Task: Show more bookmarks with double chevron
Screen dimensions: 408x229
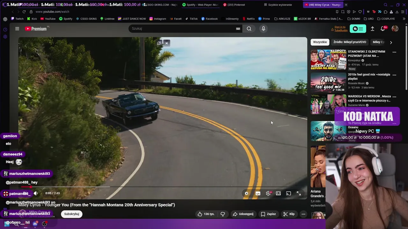Action: [404, 19]
